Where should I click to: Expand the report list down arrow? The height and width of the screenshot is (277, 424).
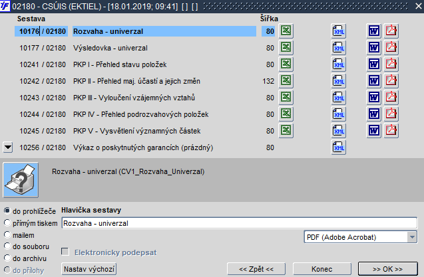tap(8, 147)
